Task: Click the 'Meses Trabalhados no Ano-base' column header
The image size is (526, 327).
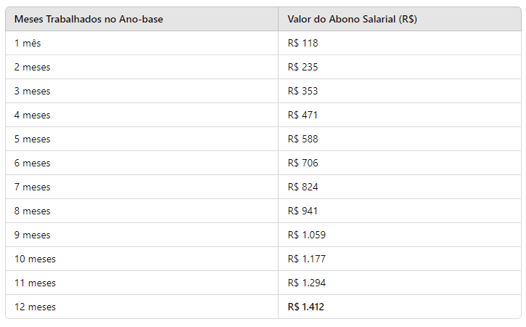Action: coord(89,19)
